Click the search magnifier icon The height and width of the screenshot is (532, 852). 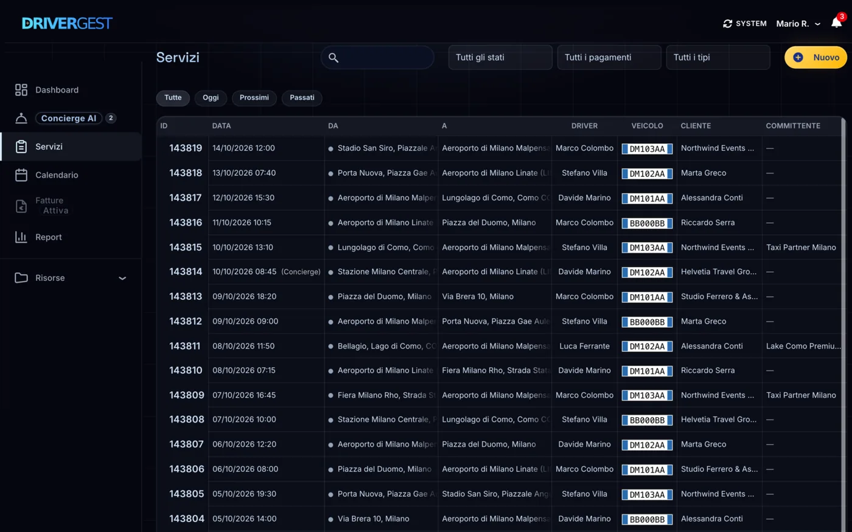tap(333, 58)
